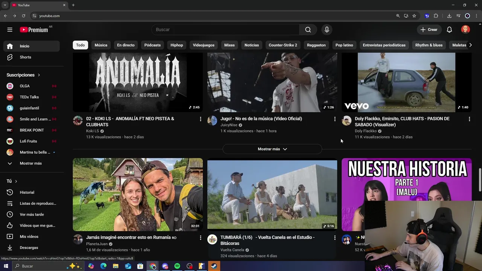Viewport: 482px width, 271px height.
Task: Select the Todo filter chip
Action: tap(81, 45)
